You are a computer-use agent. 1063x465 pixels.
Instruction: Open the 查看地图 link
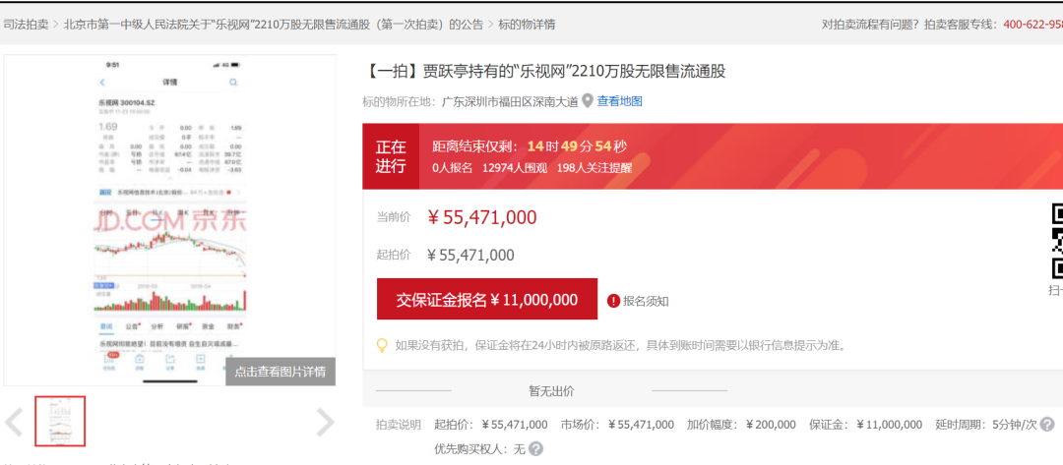pos(620,101)
